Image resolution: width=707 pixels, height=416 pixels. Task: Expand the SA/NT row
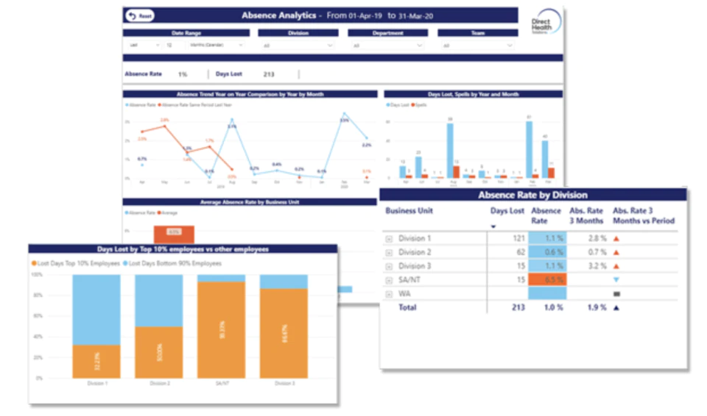[x=389, y=281]
